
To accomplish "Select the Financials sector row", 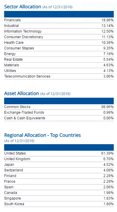I will coord(59,20).
